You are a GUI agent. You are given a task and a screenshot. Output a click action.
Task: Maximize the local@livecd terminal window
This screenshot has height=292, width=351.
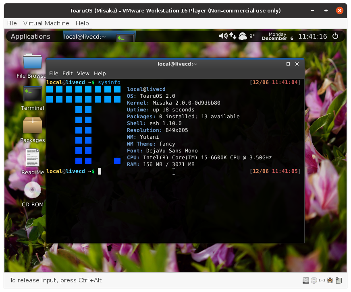coord(288,64)
